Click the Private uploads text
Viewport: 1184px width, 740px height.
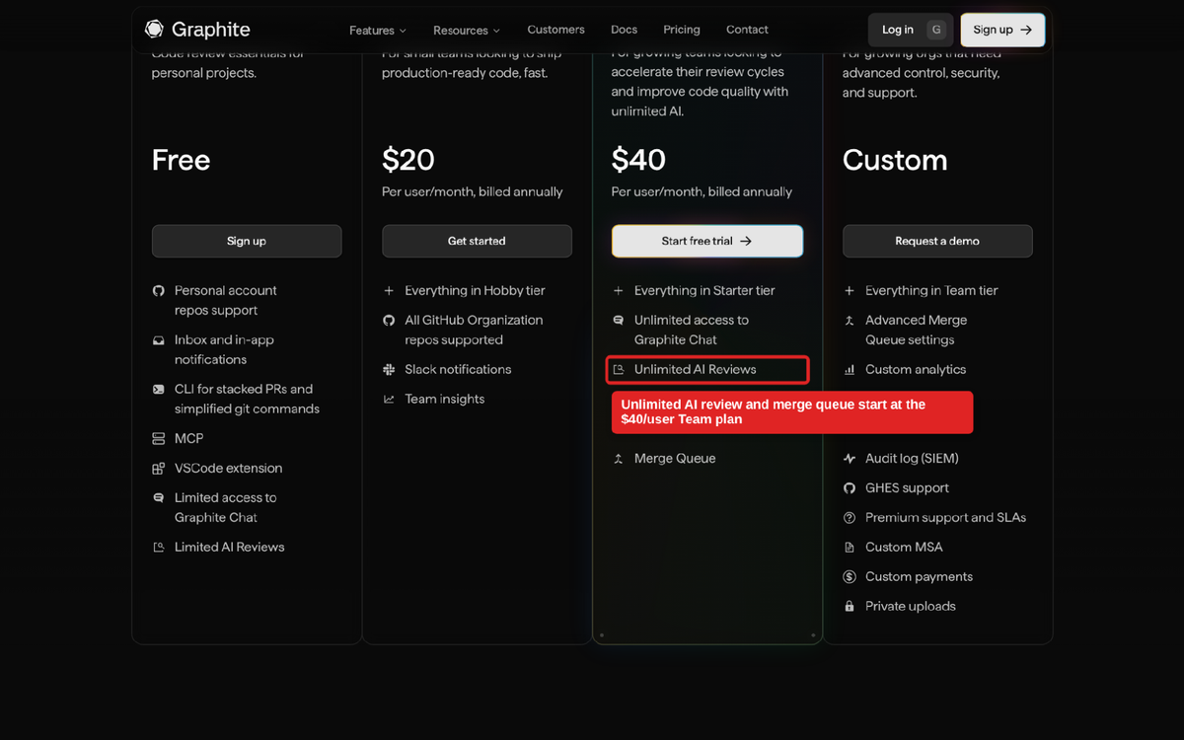911,606
